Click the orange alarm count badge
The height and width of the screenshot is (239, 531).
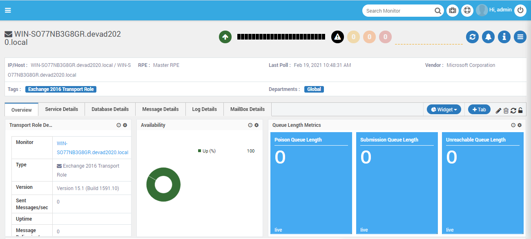point(369,37)
